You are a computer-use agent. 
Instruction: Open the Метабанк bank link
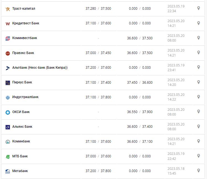[x=20, y=171]
